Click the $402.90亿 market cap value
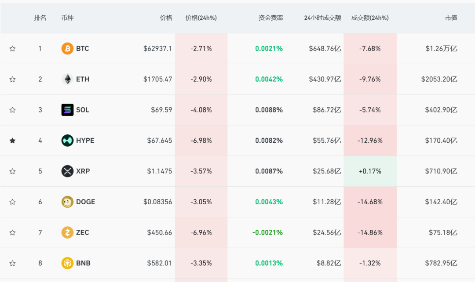Image resolution: width=475 pixels, height=282 pixels. tap(441, 110)
